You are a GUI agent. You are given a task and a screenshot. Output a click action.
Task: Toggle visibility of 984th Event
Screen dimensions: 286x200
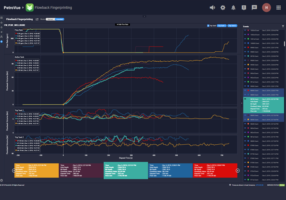click(x=245, y=124)
